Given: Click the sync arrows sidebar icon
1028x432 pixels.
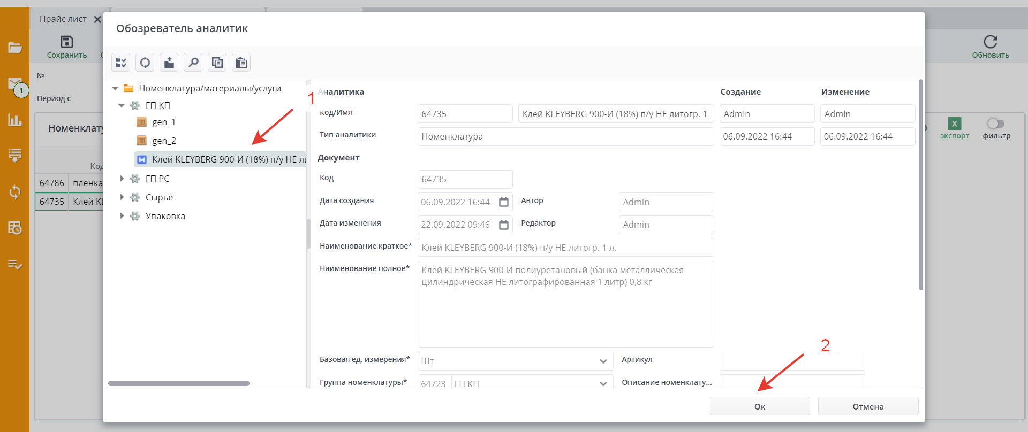Looking at the screenshot, I should (15, 191).
